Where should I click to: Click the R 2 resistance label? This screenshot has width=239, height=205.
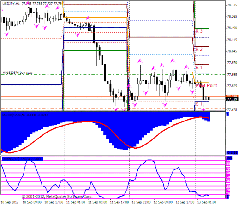(199, 49)
